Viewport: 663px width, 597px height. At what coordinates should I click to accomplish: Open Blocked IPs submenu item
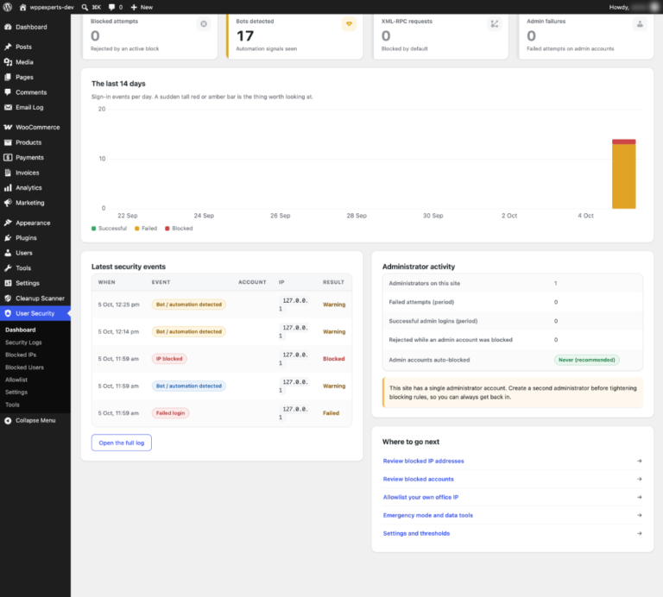point(21,355)
